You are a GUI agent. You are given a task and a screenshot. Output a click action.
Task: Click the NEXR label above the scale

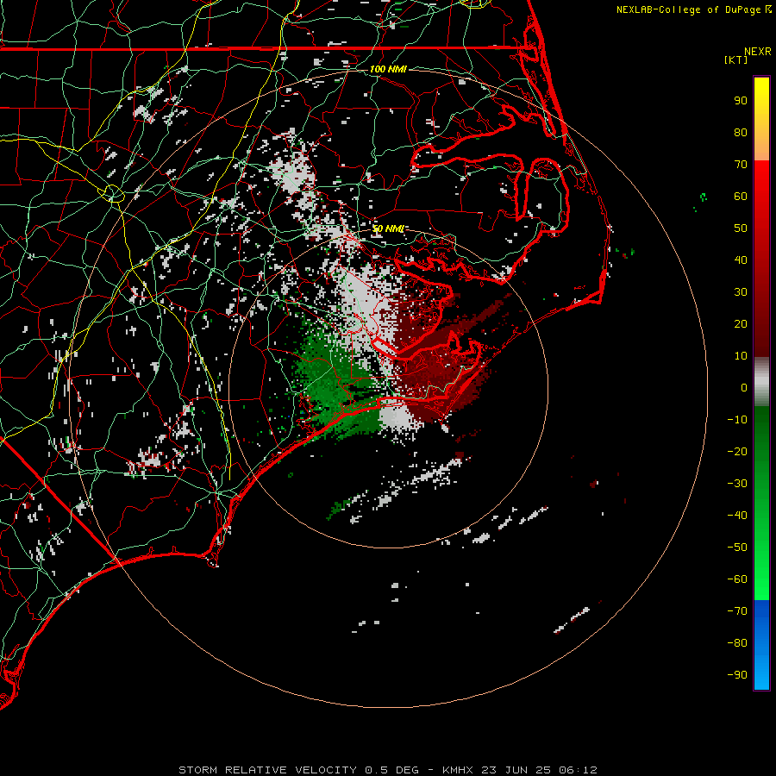pos(757,52)
